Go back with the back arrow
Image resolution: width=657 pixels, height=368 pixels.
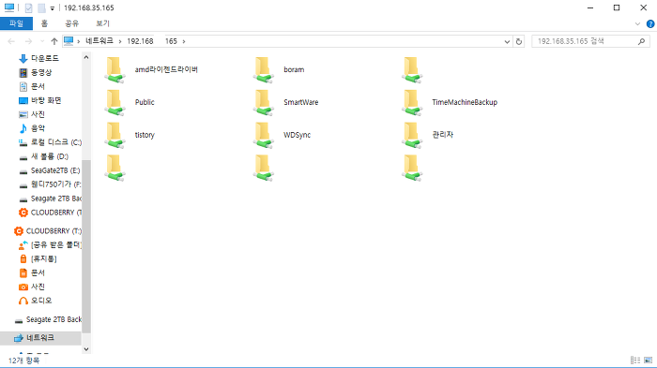11,41
